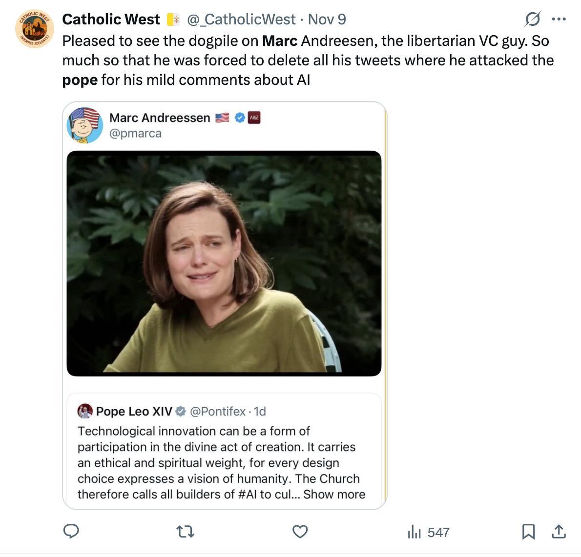Bookmark this tweet
Screen dimensions: 581x557
528,531
